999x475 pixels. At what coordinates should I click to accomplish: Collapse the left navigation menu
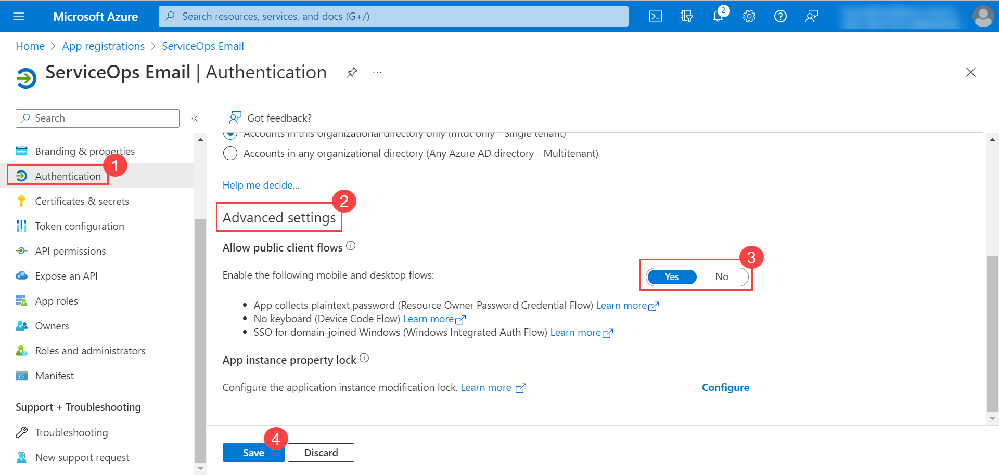(195, 118)
